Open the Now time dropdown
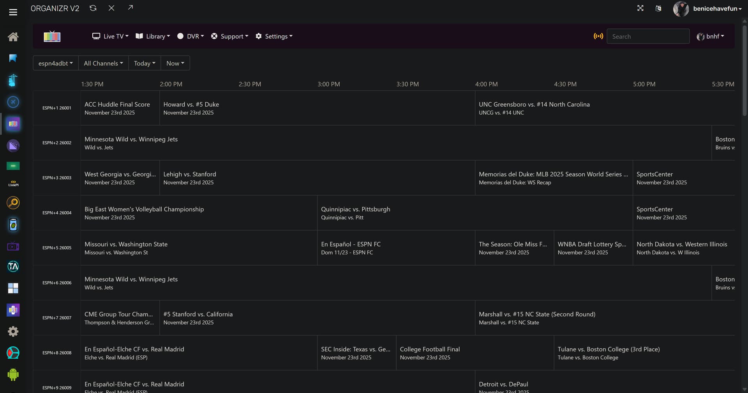This screenshot has height=393, width=748. pos(175,63)
